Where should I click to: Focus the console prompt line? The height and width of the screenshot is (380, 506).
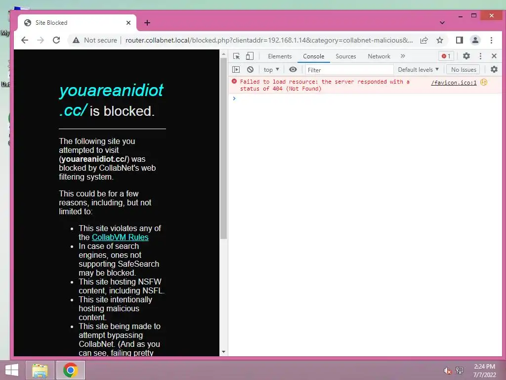pos(365,98)
